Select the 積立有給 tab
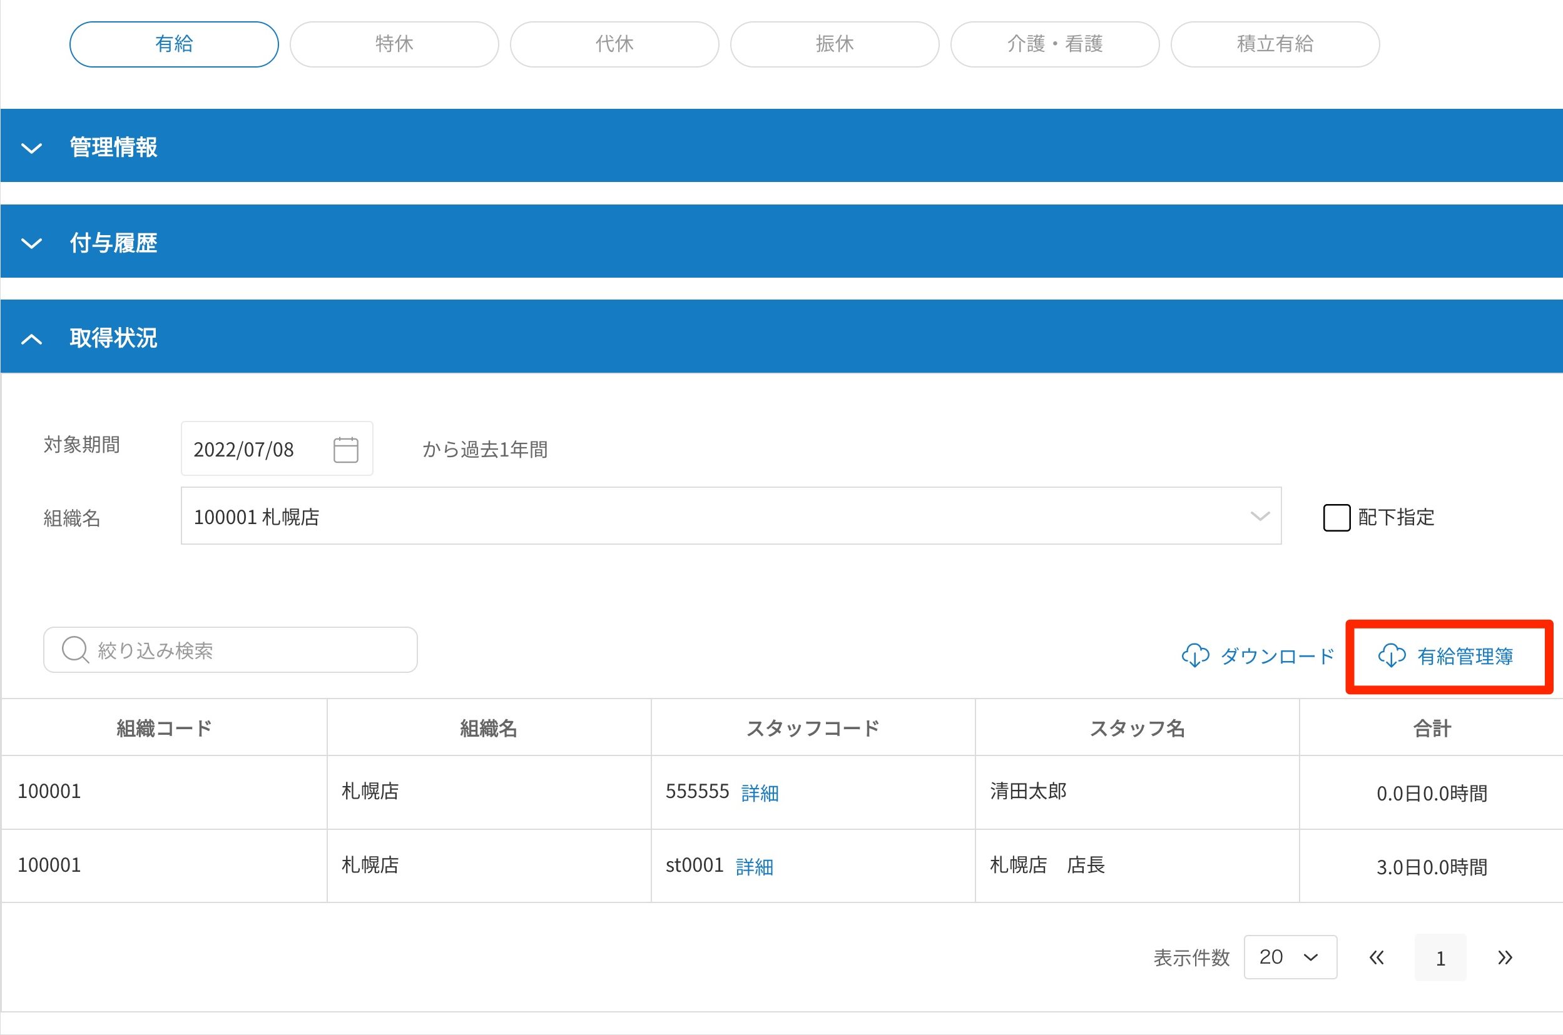 coord(1275,44)
